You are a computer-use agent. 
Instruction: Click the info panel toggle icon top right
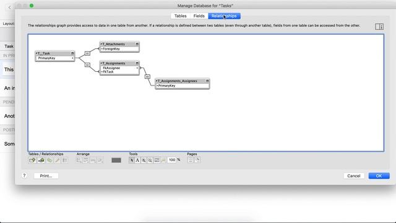[x=379, y=27]
